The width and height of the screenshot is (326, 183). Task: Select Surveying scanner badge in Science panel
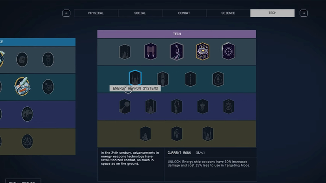pyautogui.click(x=48, y=59)
